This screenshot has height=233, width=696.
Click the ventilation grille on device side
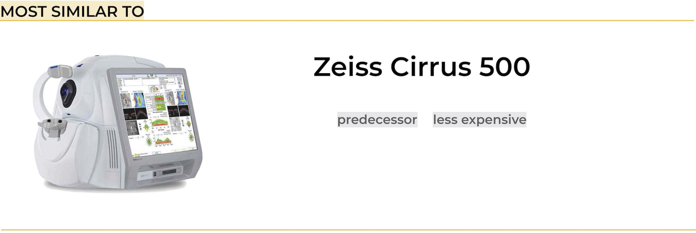pyautogui.click(x=112, y=149)
